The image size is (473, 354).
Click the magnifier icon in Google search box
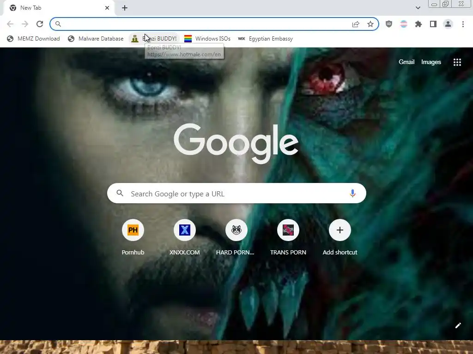[120, 193]
